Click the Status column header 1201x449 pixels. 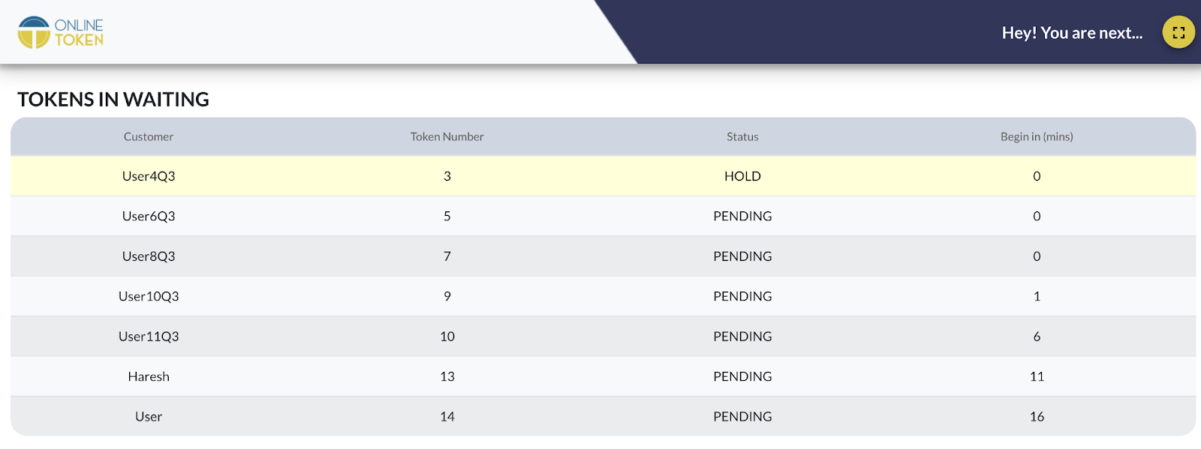(x=742, y=136)
